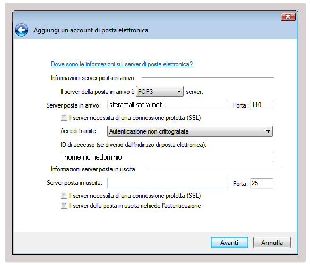Click the incoming mail server field

click(x=167, y=105)
